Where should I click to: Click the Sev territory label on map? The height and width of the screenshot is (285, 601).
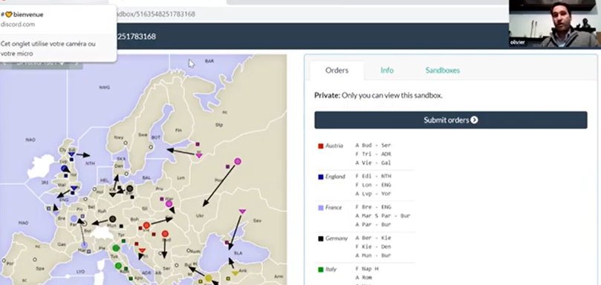pyautogui.click(x=257, y=220)
